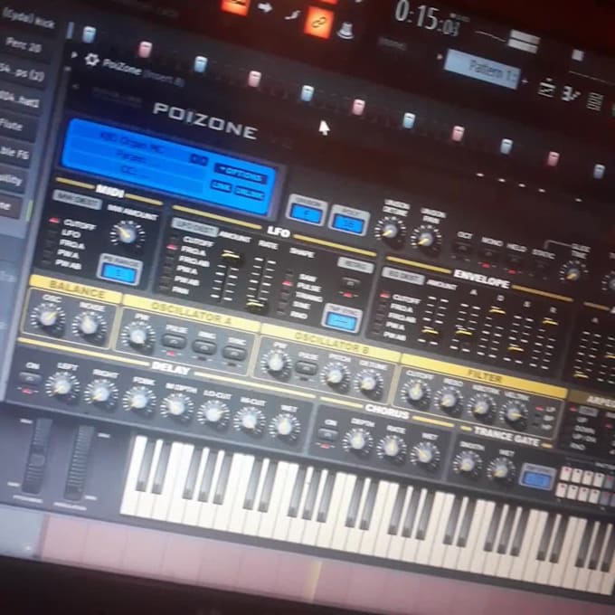Viewport: 615px width, 615px height.
Task: Click the link-to-controller icon in toolbar
Action: (x=318, y=23)
